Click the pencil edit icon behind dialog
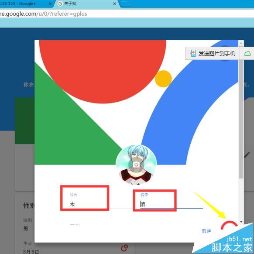This screenshot has height=254, width=254. point(247,155)
